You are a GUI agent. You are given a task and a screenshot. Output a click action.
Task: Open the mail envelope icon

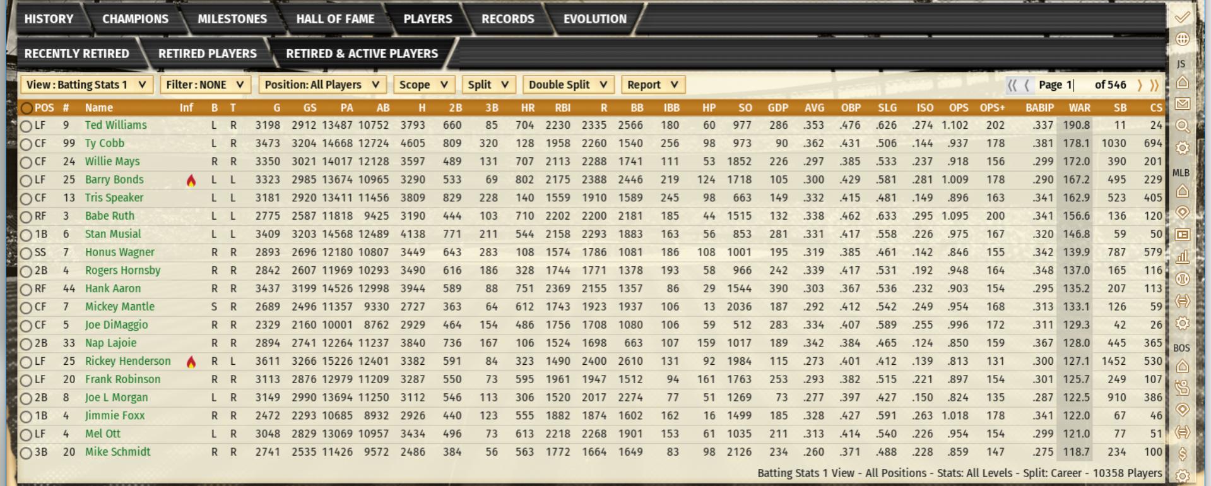point(1182,104)
